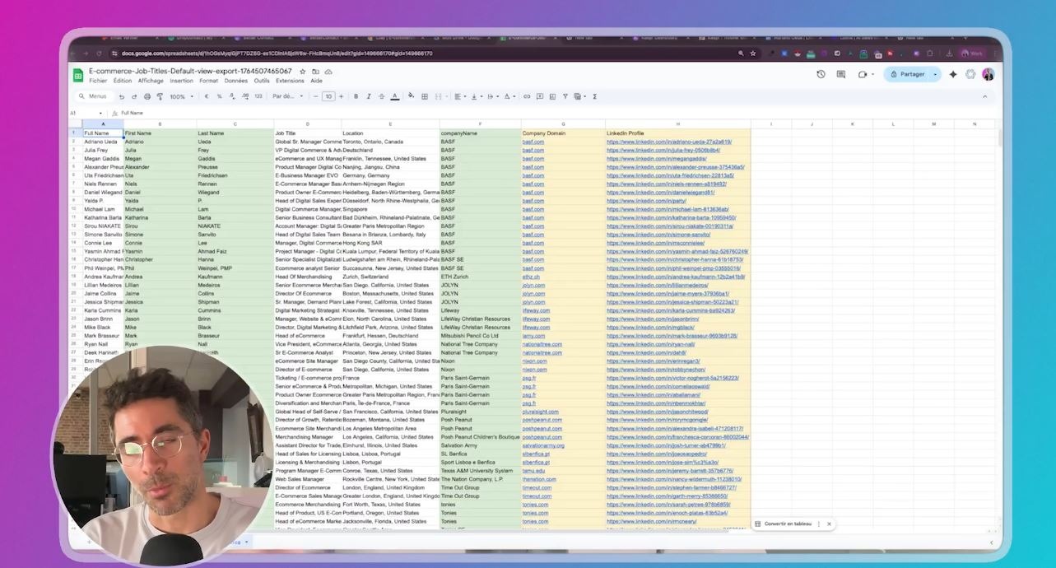
Task: Open the Données menu
Action: tap(236, 81)
